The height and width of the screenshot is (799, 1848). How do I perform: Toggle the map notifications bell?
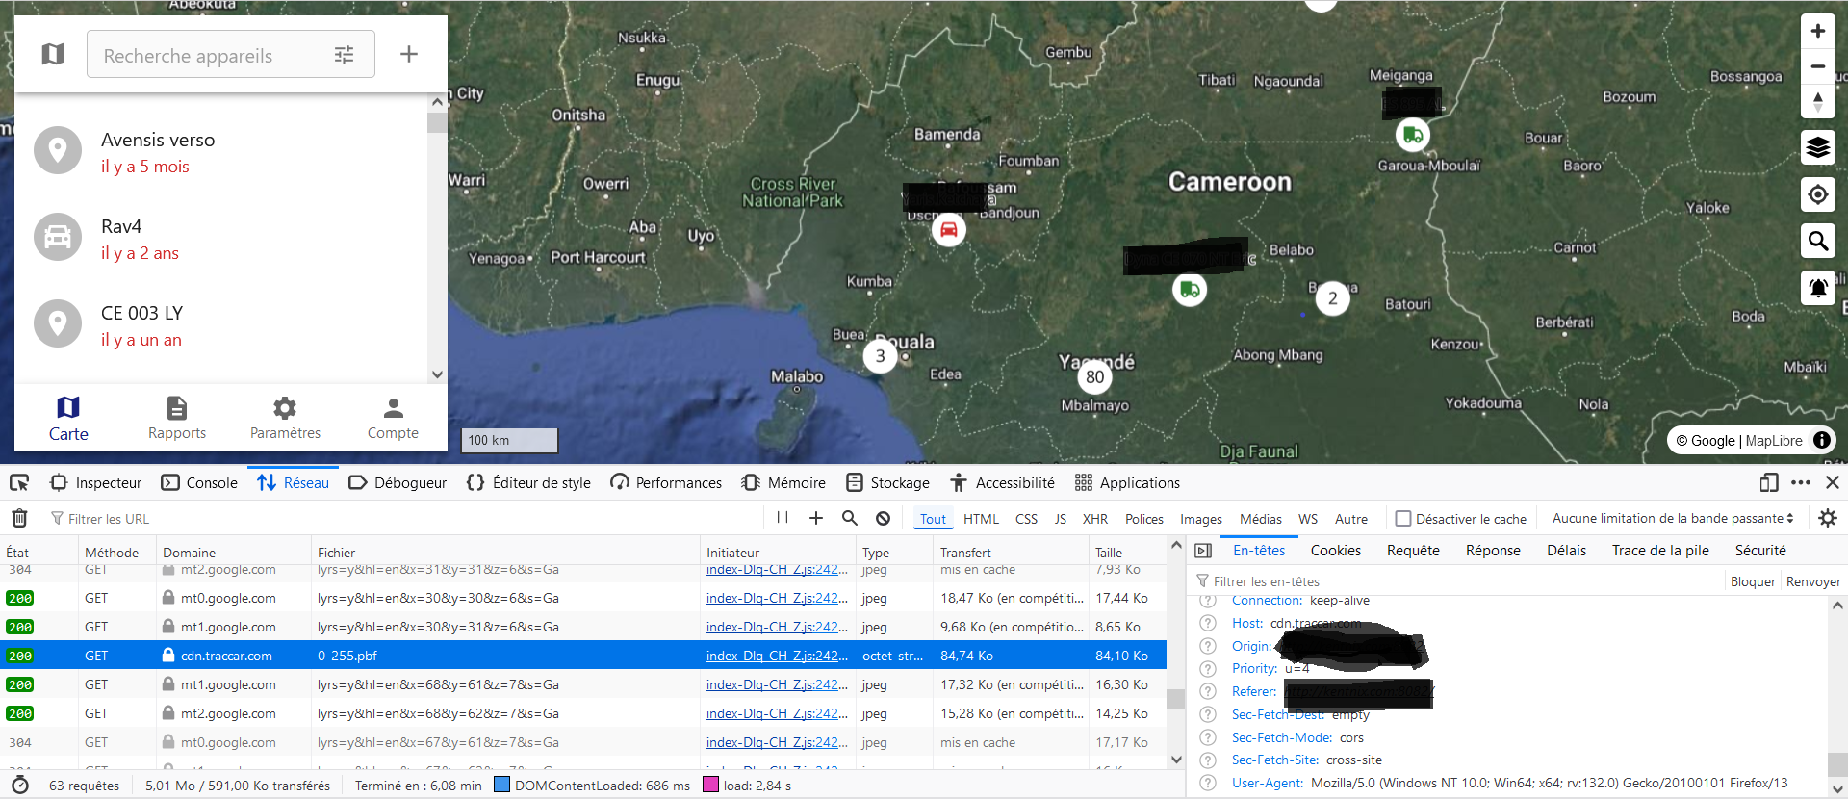[x=1817, y=288]
